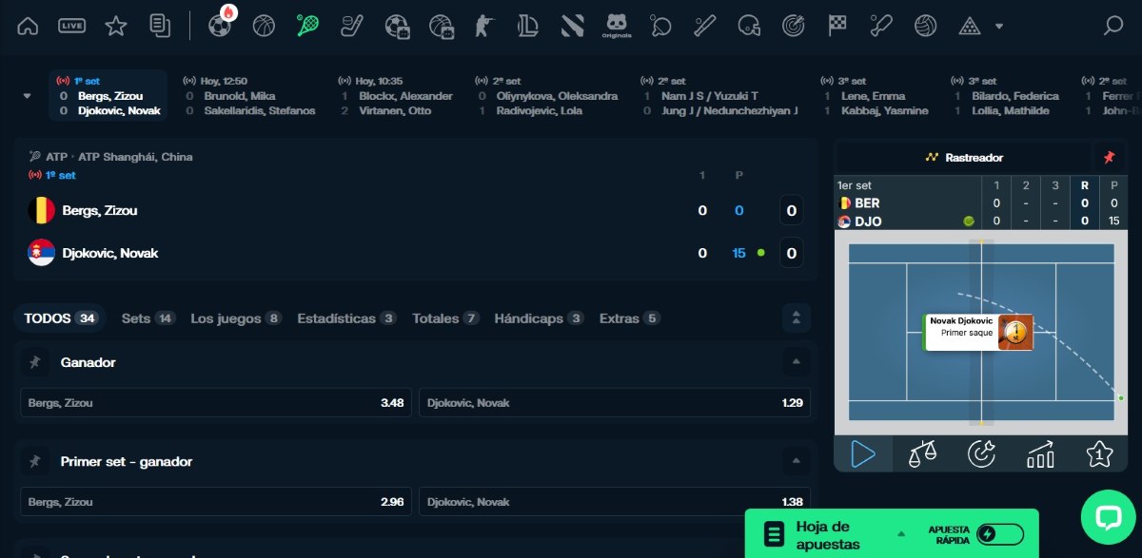The image size is (1142, 558).
Task: Open favorites star in top bar
Action: [x=115, y=26]
